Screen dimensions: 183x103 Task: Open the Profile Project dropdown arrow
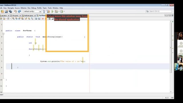point(64,11)
